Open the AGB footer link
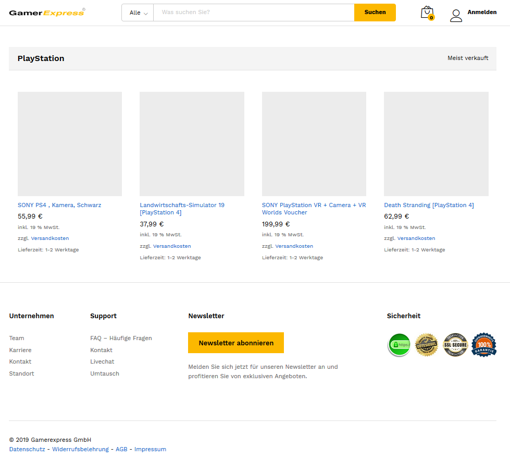 (x=121, y=449)
